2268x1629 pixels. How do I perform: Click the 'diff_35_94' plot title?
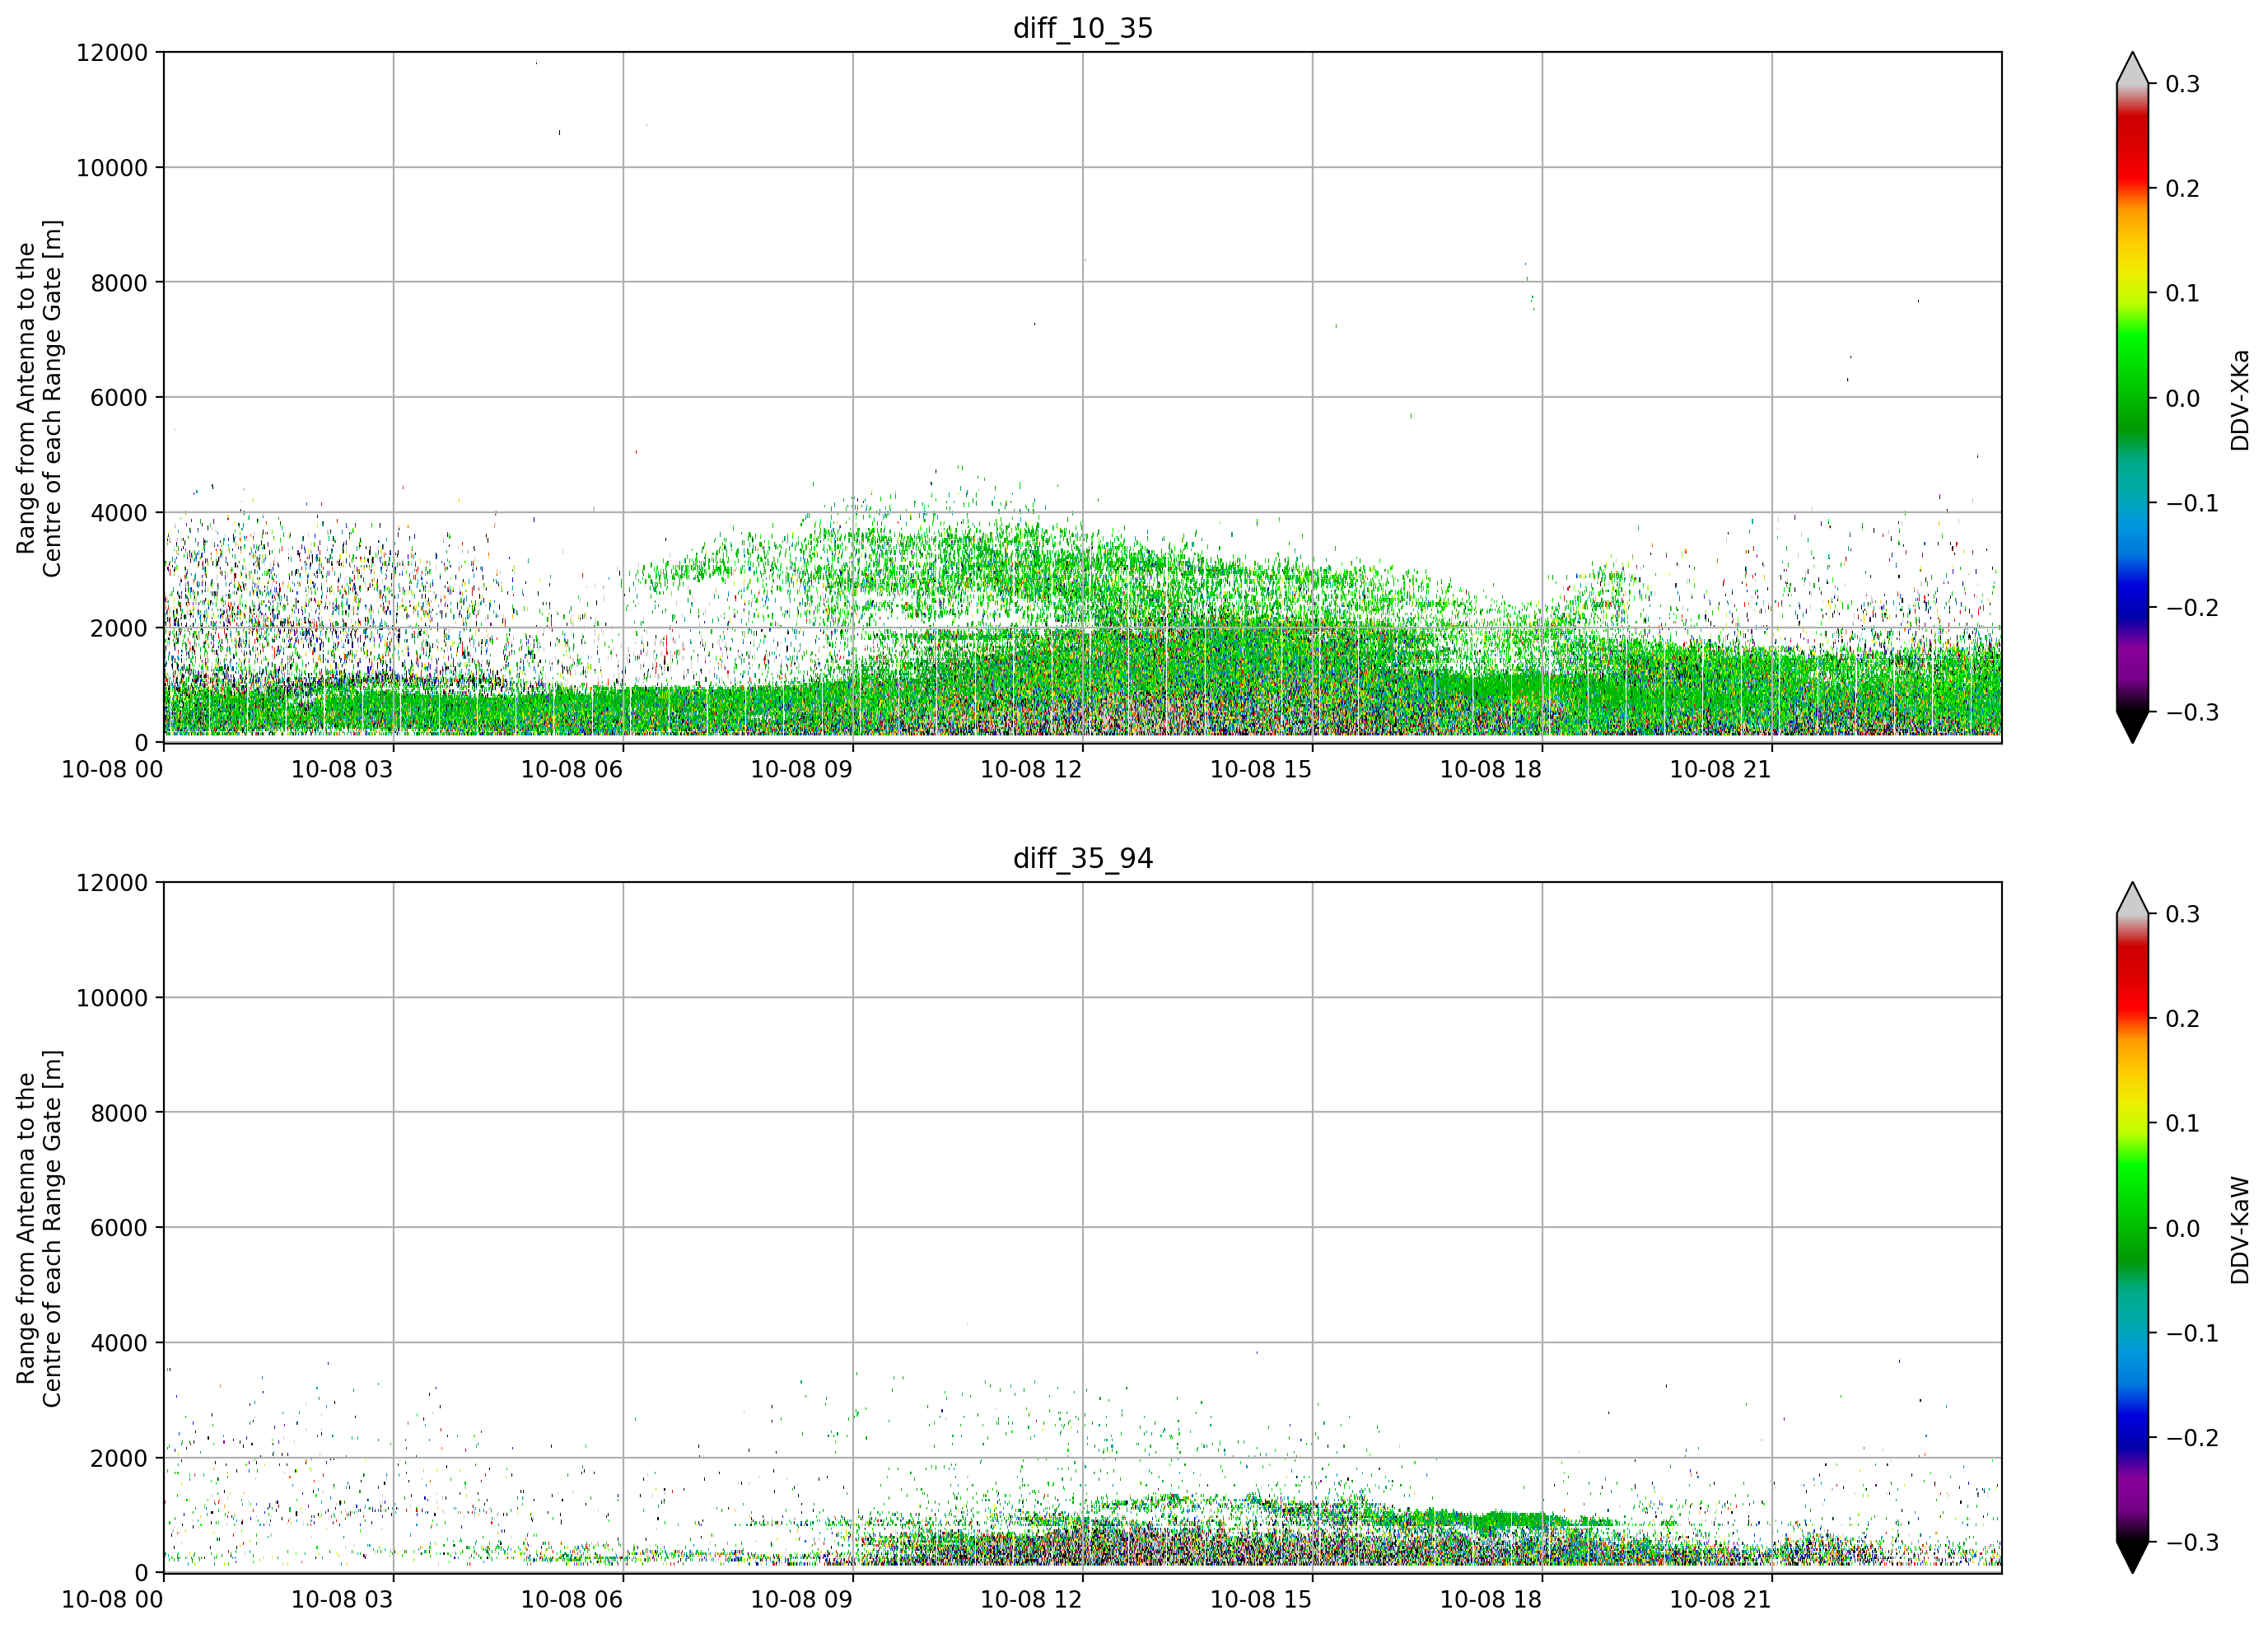click(1083, 858)
